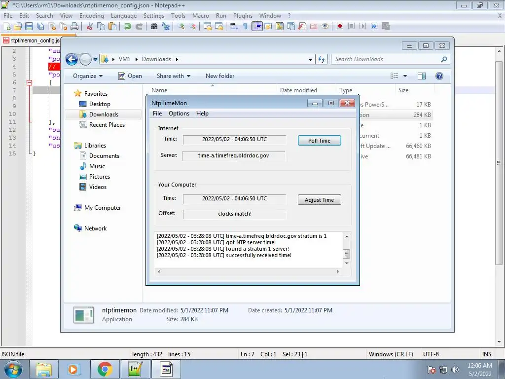
Task: Save the file with the Notepad++ floppy icon
Action: pyautogui.click(x=29, y=26)
